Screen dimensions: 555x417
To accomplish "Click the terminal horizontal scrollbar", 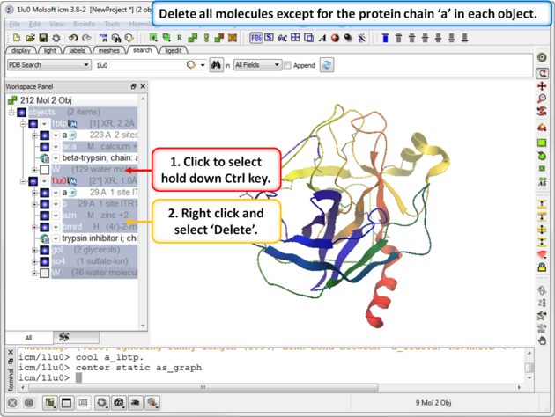I will (264, 387).
